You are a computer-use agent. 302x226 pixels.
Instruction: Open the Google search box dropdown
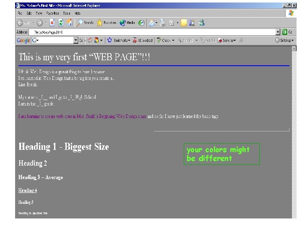(x=75, y=40)
